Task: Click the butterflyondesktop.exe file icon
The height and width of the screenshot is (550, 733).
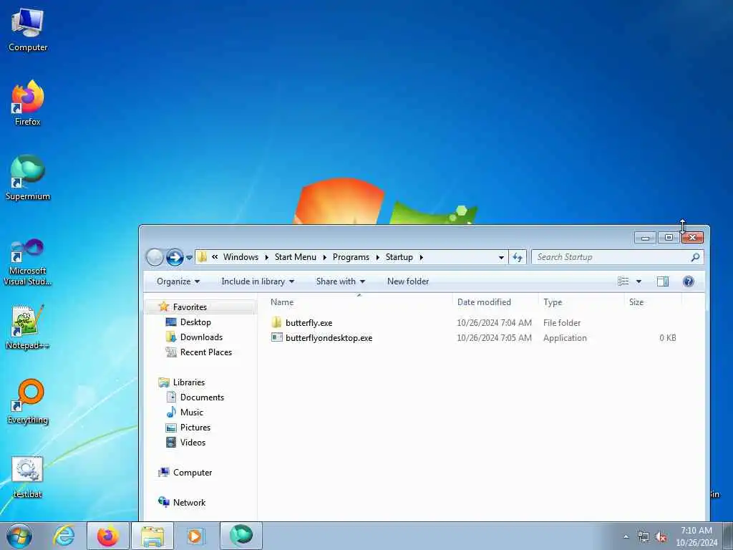Action: tap(277, 337)
